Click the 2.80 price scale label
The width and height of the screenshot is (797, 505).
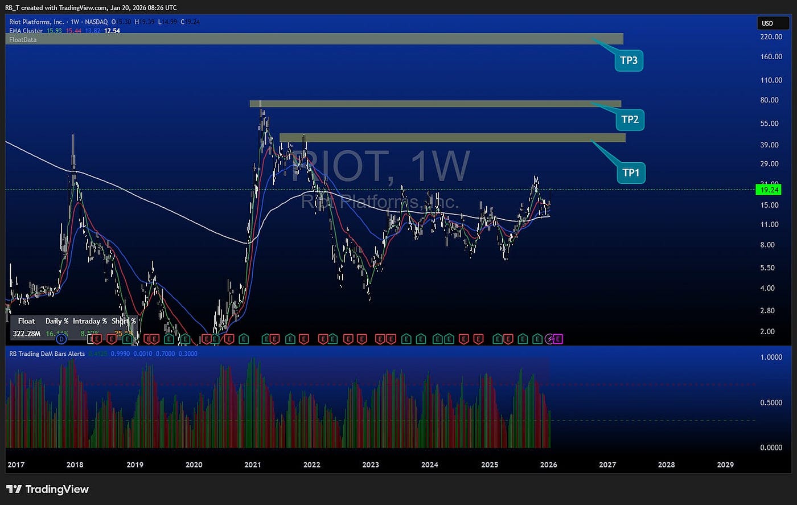[x=767, y=311]
